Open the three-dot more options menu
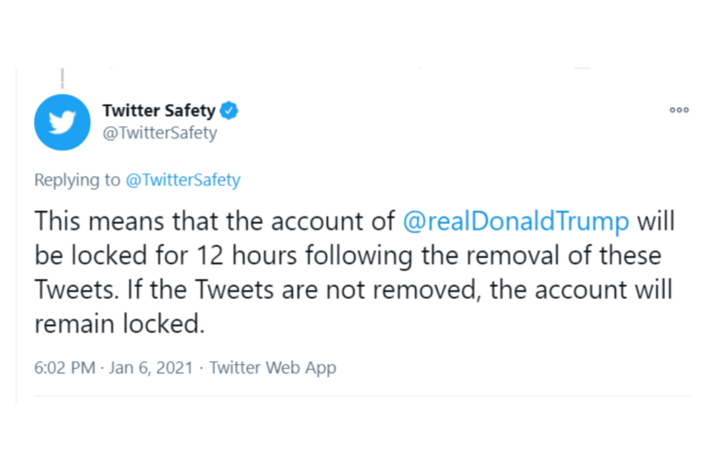Screen dimensions: 708x472 click(678, 110)
